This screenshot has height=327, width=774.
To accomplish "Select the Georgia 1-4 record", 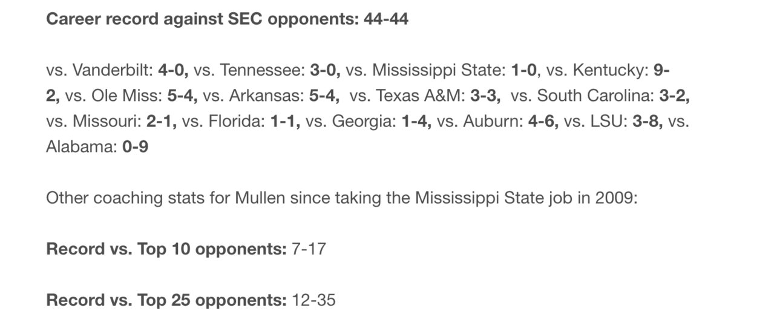I will [x=369, y=121].
